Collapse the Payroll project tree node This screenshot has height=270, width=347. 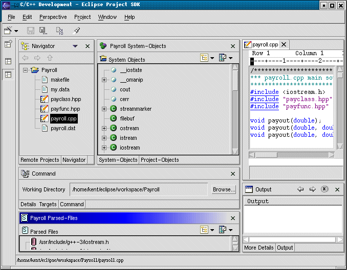(x=25, y=70)
